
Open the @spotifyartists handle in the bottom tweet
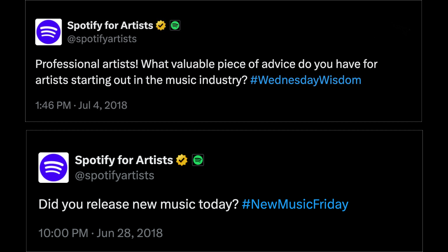pos(115,176)
